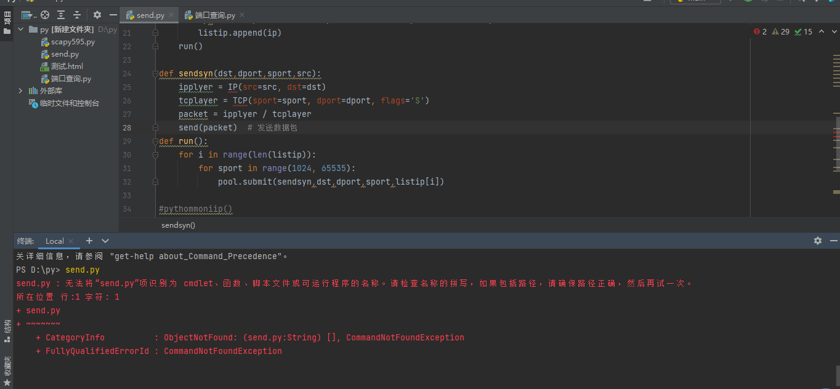
Task: Click the errors count indicator showing 2
Action: [760, 31]
